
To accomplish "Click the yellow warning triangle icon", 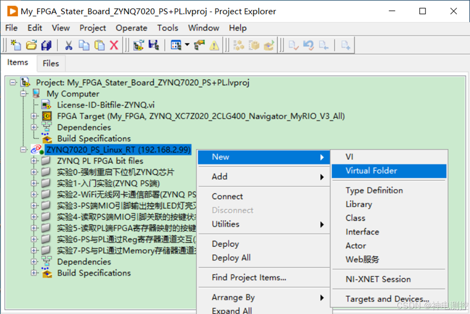I will point(214,45).
